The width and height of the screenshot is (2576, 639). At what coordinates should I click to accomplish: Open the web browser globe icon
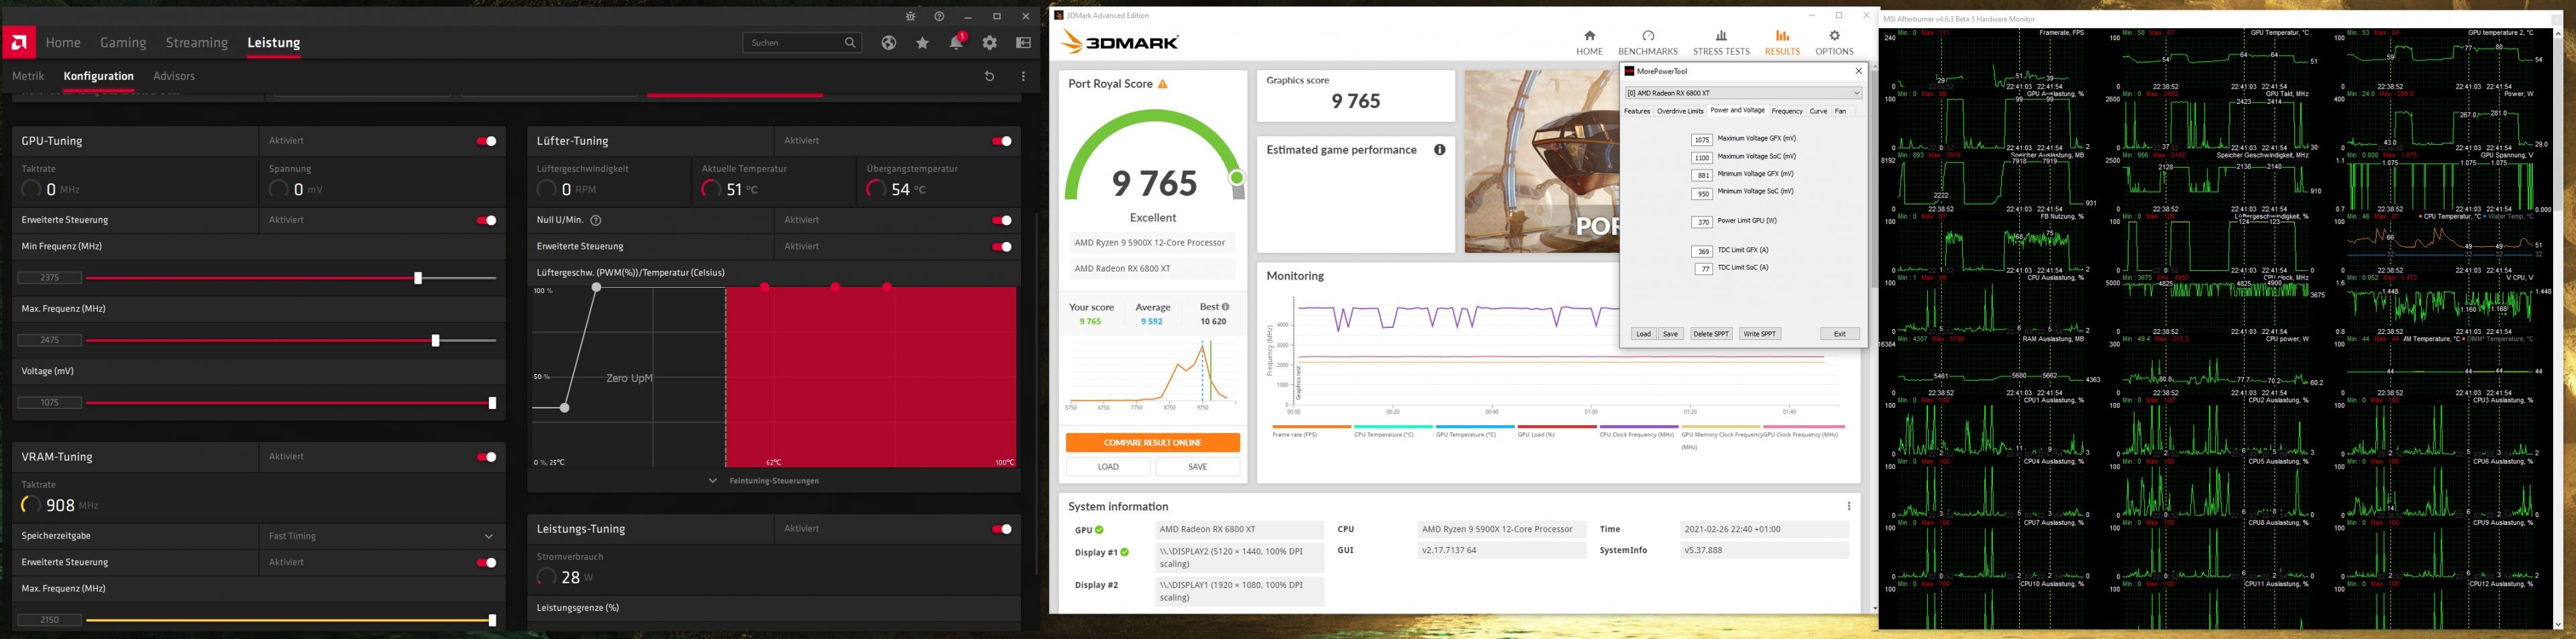tap(889, 43)
